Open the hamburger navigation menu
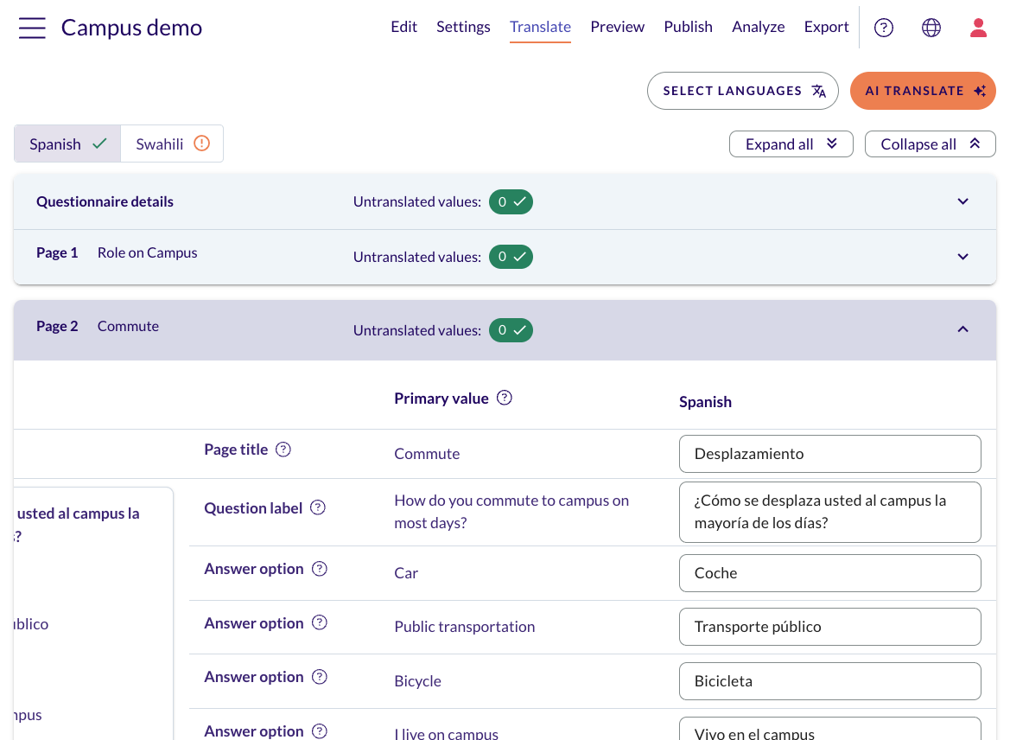The image size is (1010, 740). pyautogui.click(x=32, y=28)
